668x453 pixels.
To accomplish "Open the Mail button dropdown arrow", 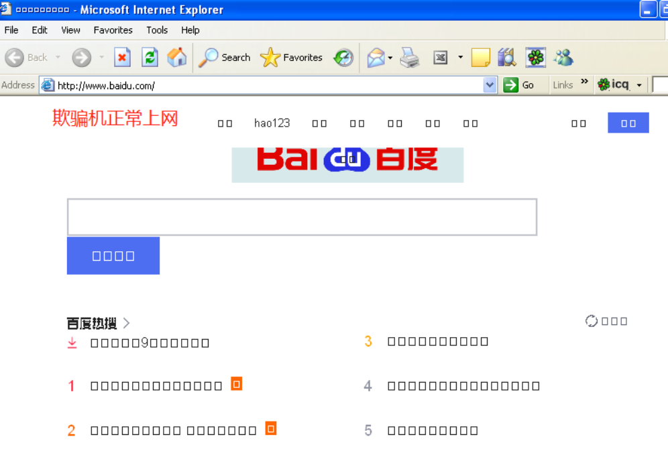I will tap(390, 58).
